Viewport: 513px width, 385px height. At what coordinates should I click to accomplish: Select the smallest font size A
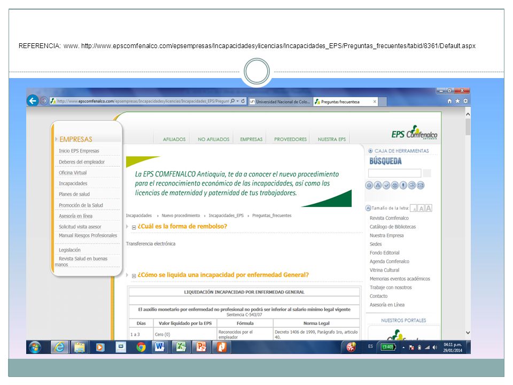click(414, 208)
